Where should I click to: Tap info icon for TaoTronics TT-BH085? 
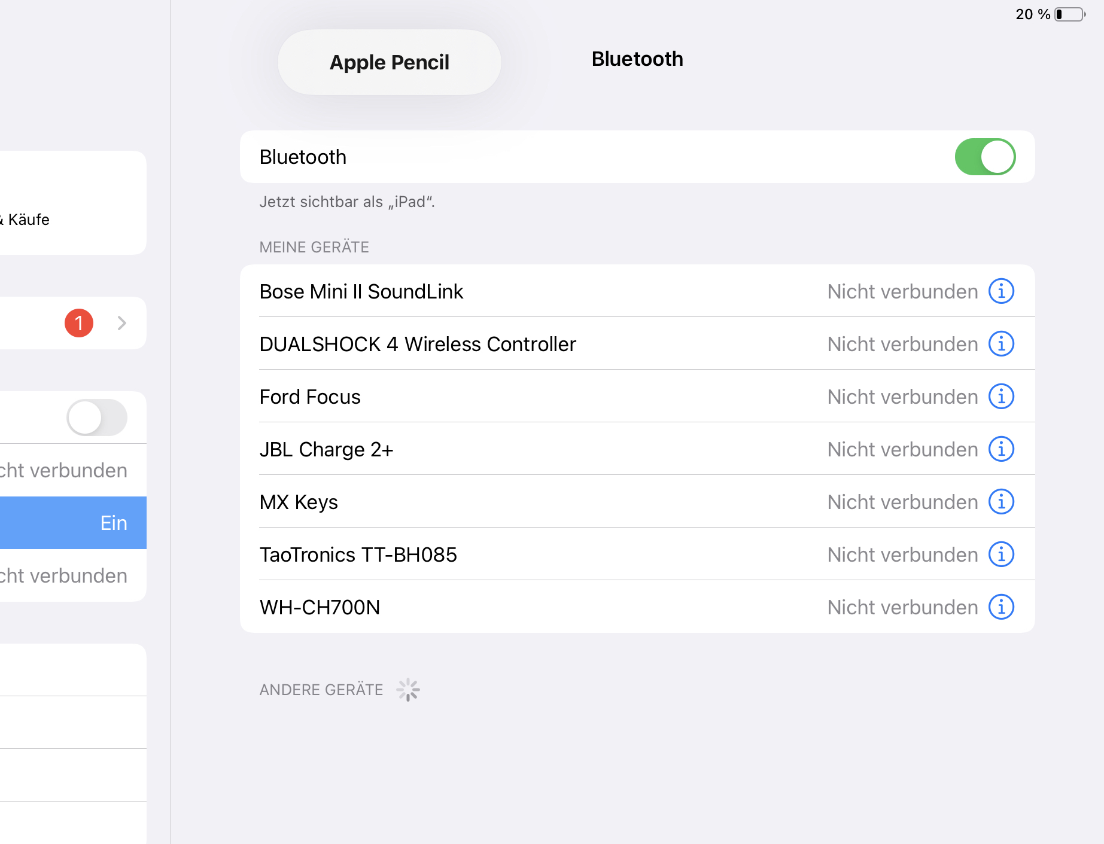coord(1001,554)
